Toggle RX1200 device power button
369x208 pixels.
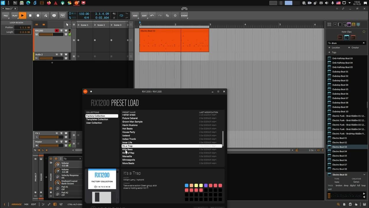tap(51, 158)
